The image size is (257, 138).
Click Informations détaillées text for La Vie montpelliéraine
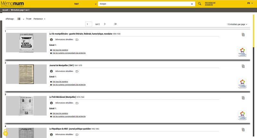coord(64,39)
